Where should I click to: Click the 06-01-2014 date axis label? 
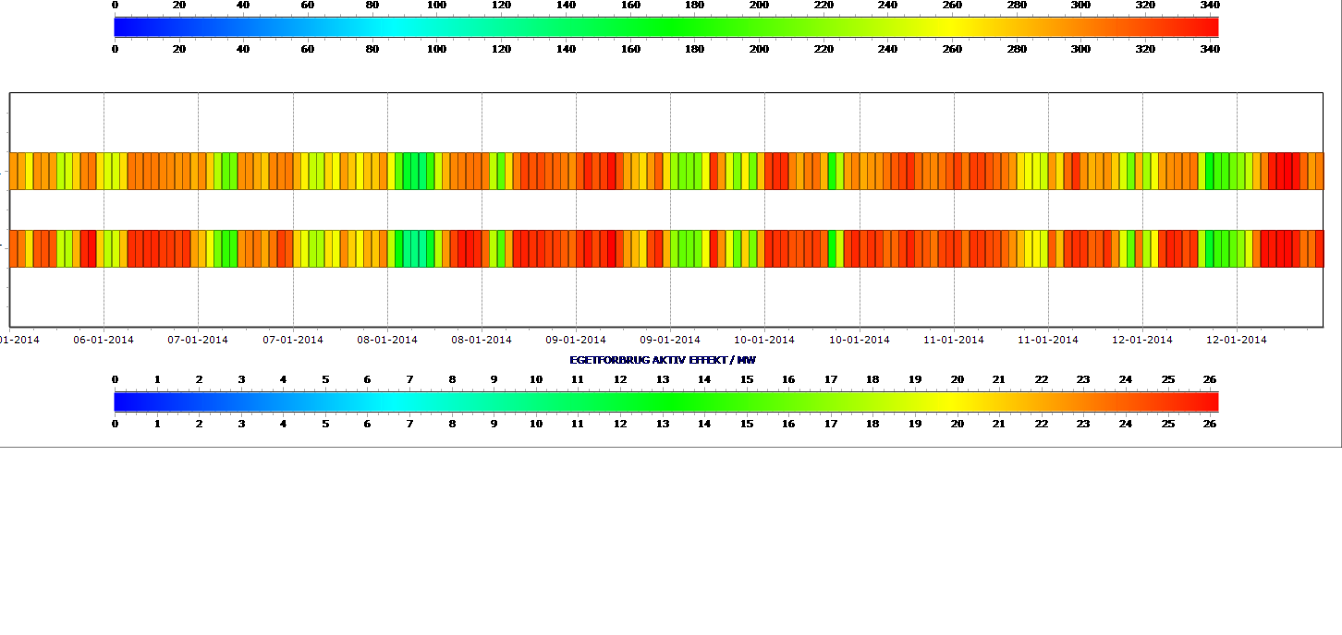pos(104,340)
